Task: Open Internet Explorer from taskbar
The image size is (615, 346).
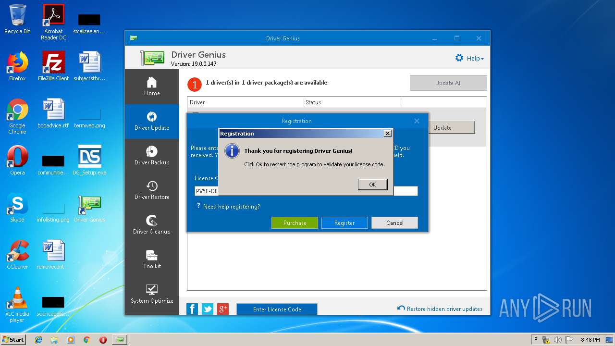Action: click(x=38, y=340)
